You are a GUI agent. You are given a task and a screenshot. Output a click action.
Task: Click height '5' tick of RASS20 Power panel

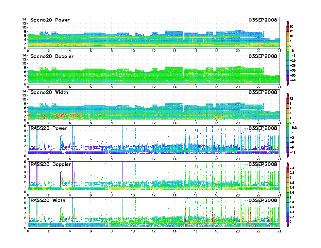[x=25, y=131]
